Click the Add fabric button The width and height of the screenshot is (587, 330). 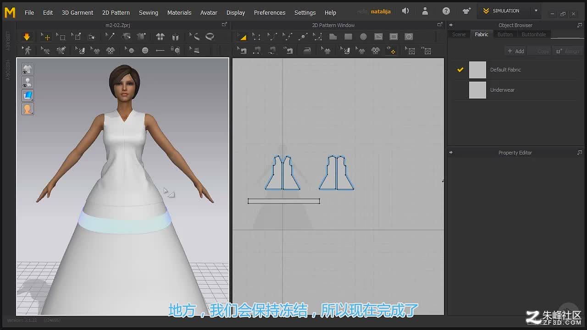click(516, 51)
